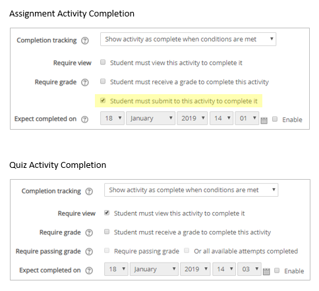
Task: Uncheck Student must submit to this activity
Action: click(103, 101)
